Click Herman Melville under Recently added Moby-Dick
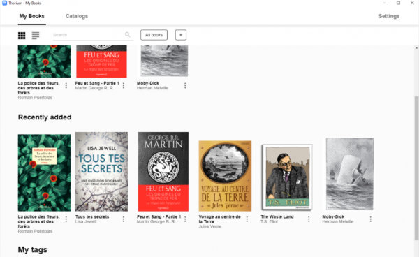This screenshot has height=257, width=419. point(338,221)
